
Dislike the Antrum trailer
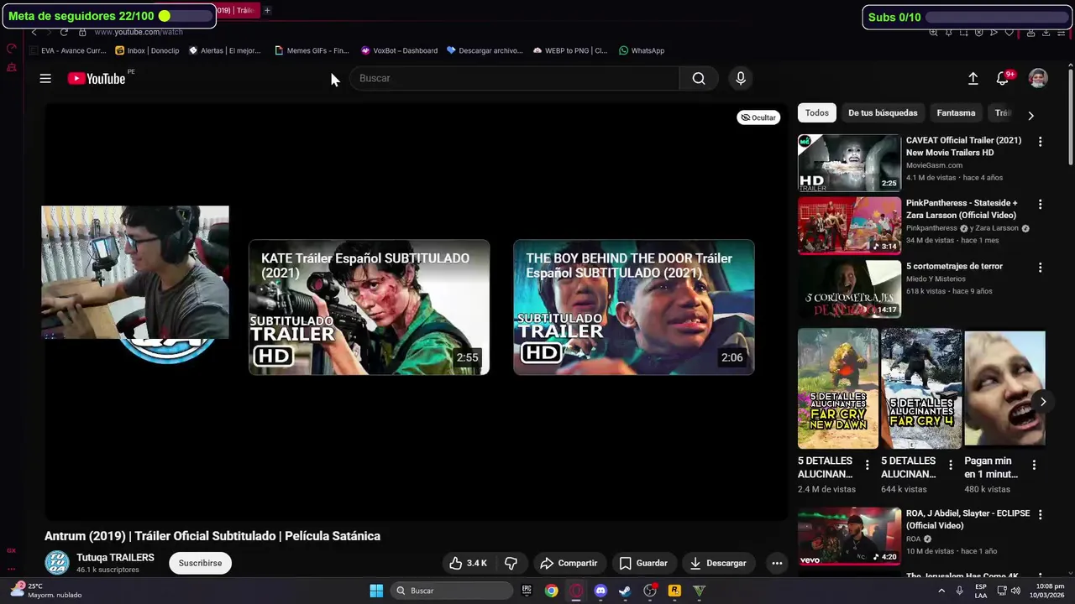pos(511,563)
